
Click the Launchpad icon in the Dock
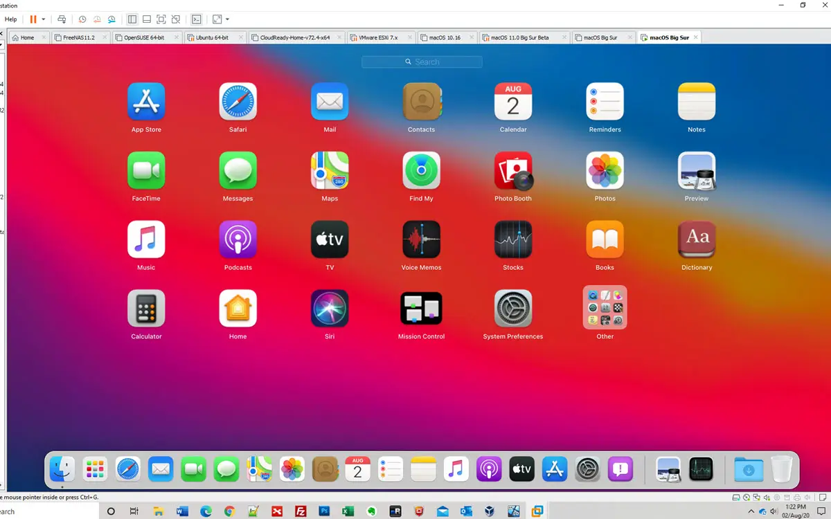(x=95, y=469)
